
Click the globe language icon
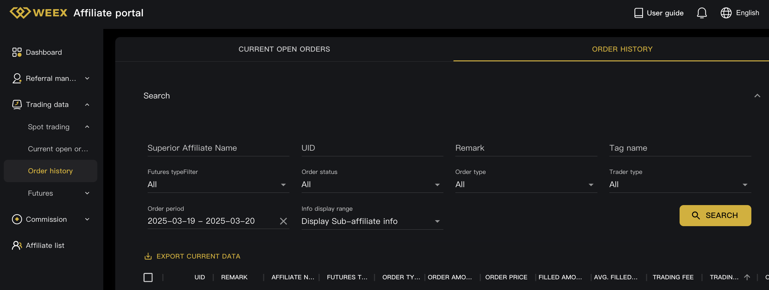(726, 13)
